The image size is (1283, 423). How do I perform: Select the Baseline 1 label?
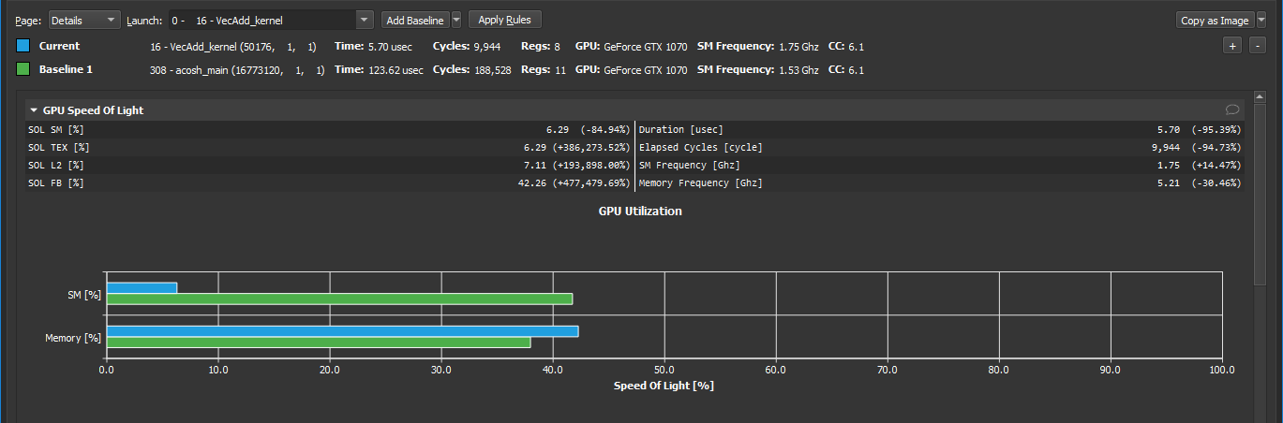tap(65, 69)
